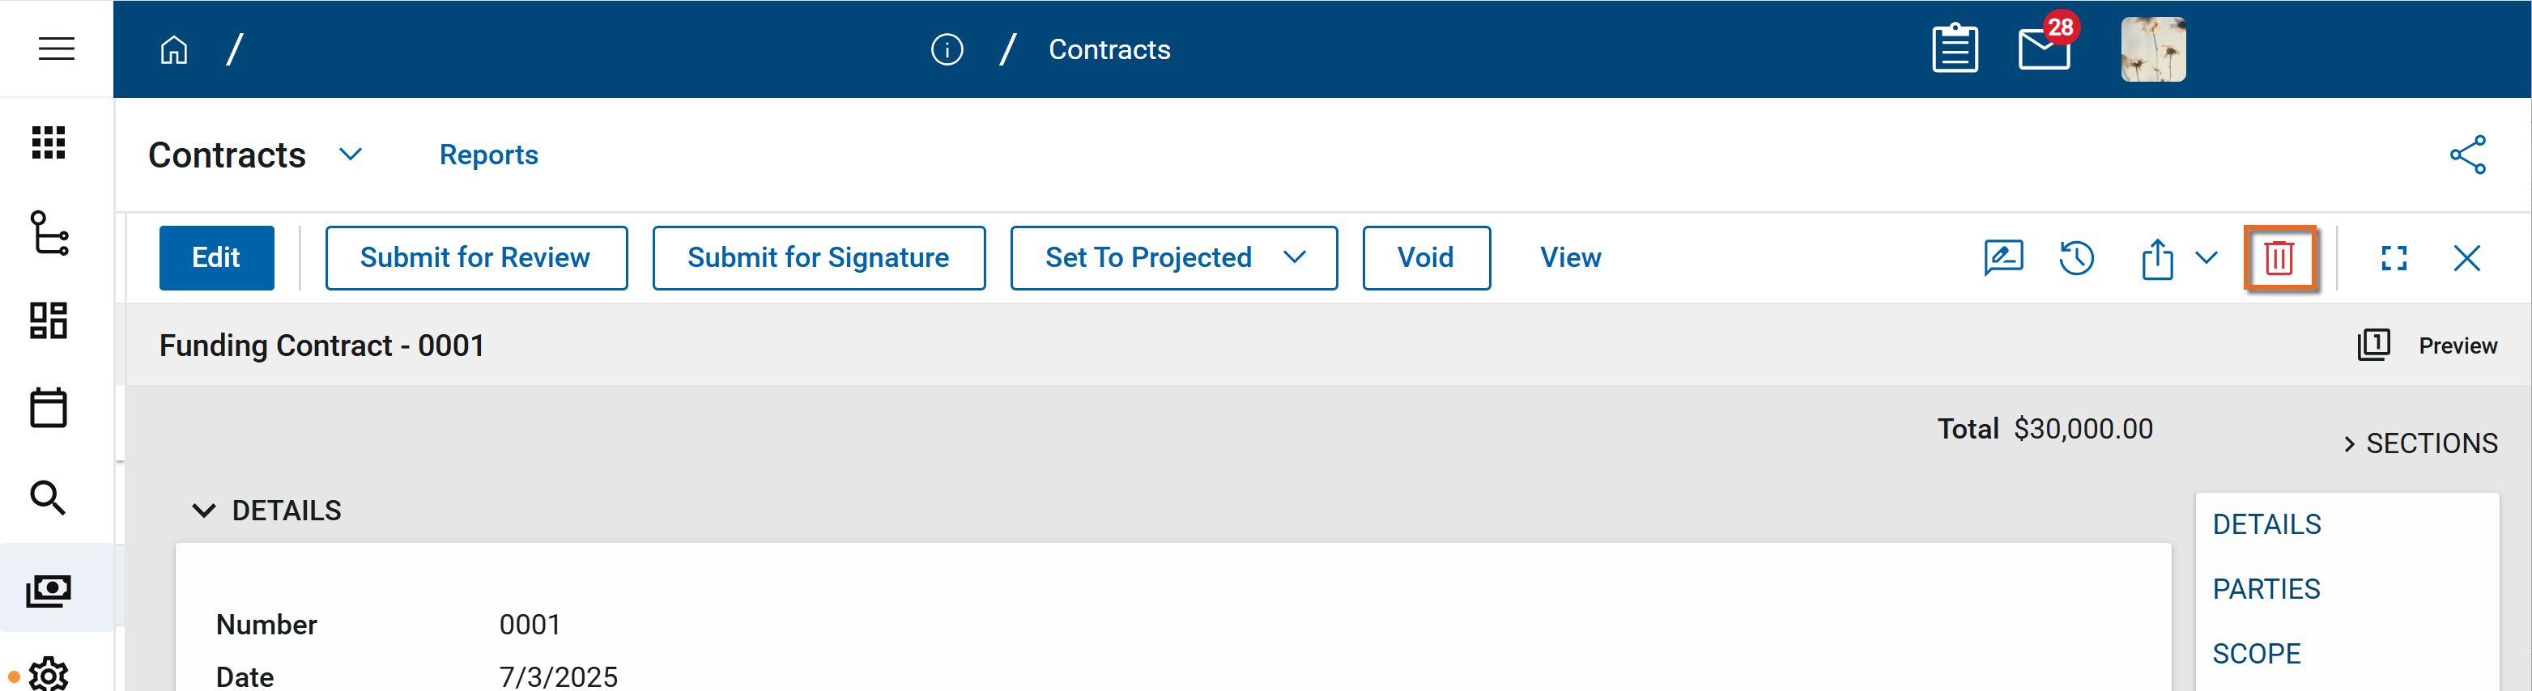The width and height of the screenshot is (2532, 691).
Task: Click the search magnifier in sidebar
Action: [48, 498]
